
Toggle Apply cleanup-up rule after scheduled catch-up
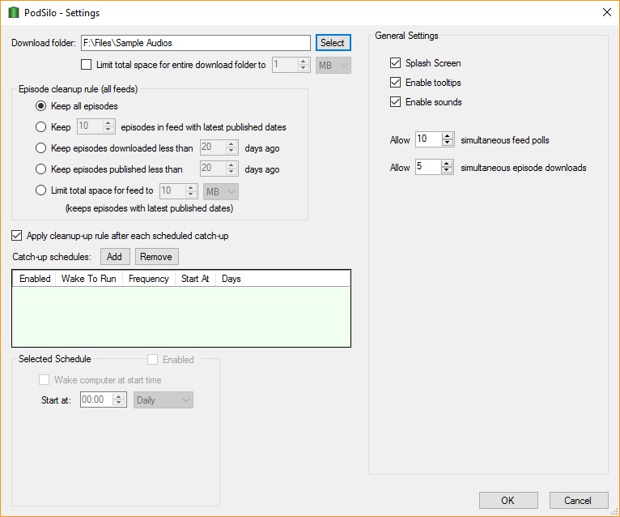click(x=17, y=236)
